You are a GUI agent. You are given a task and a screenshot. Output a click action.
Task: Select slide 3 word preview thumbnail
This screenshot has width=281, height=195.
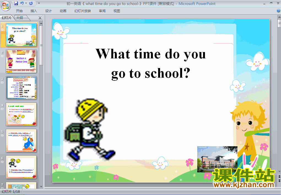[x=21, y=88]
